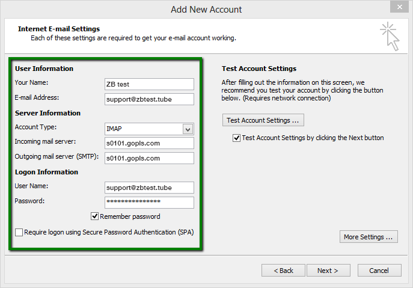Focus the E-mail Address field
413x288 pixels.
[x=148, y=99]
